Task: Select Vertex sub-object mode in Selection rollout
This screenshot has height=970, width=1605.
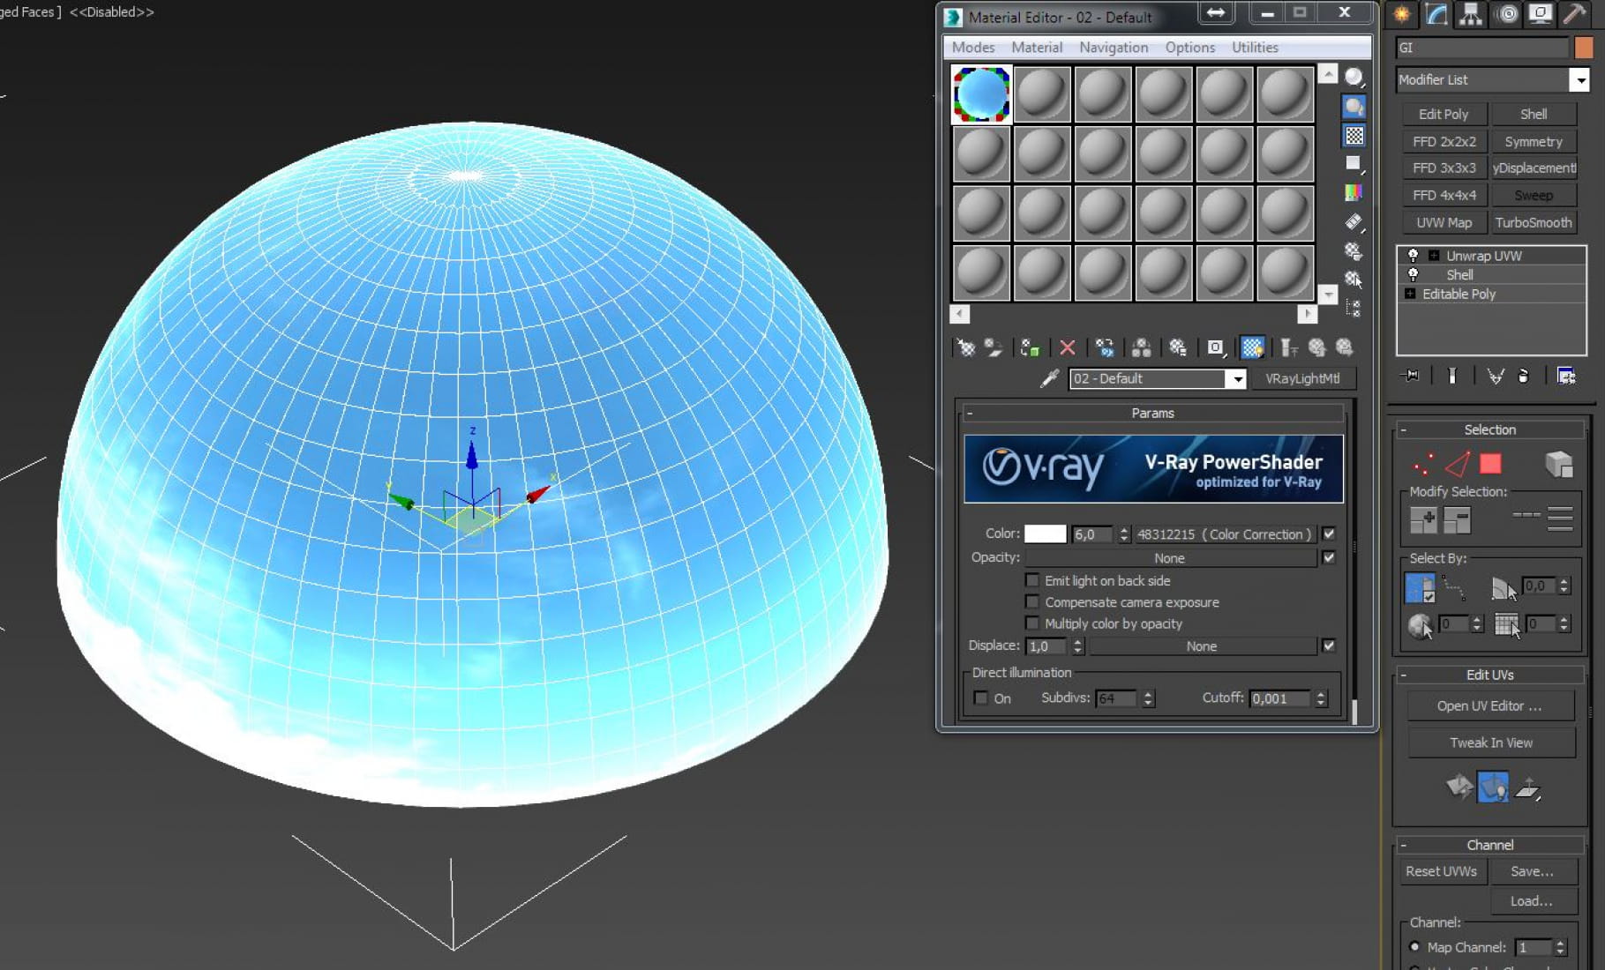Action: coord(1422,464)
